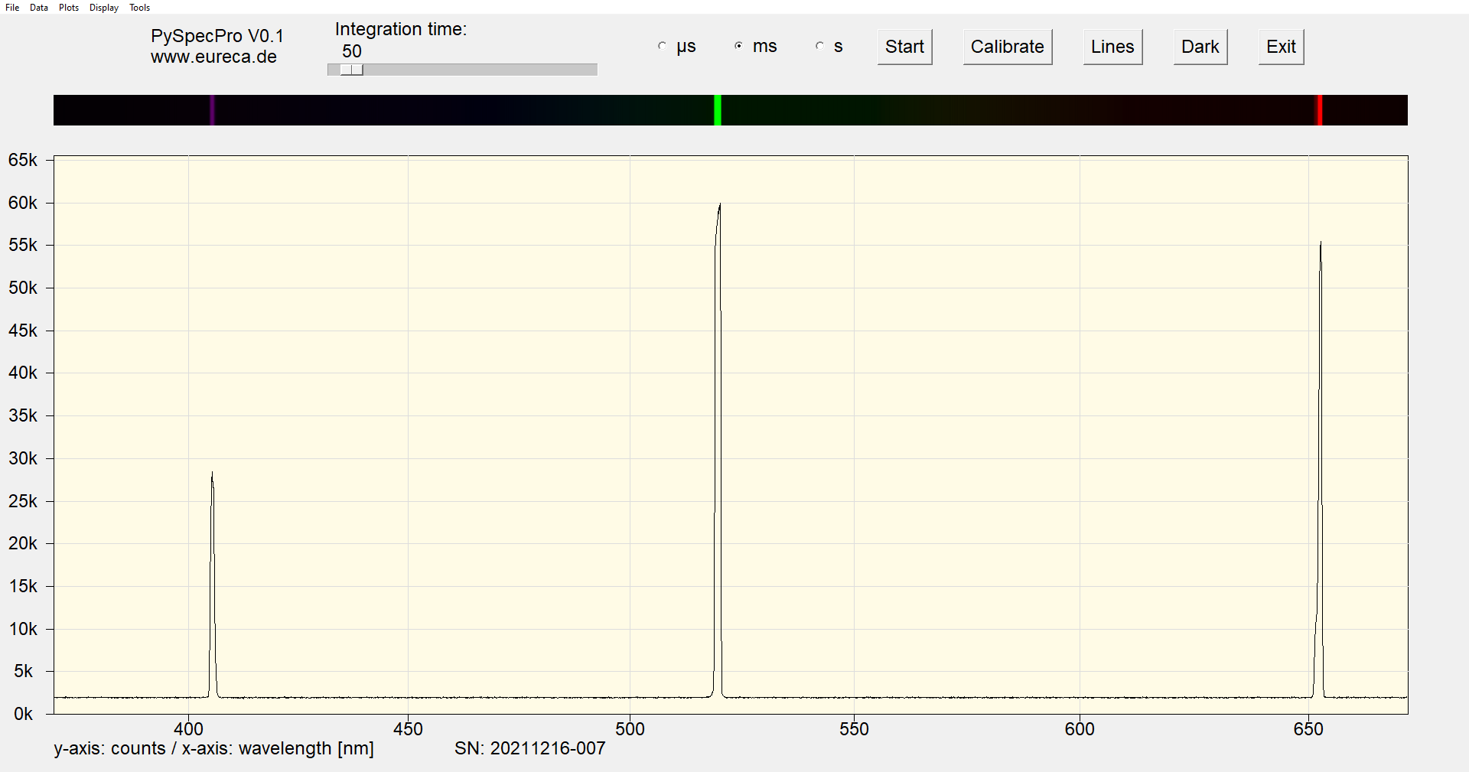Click the 45k y-axis label

23,331
